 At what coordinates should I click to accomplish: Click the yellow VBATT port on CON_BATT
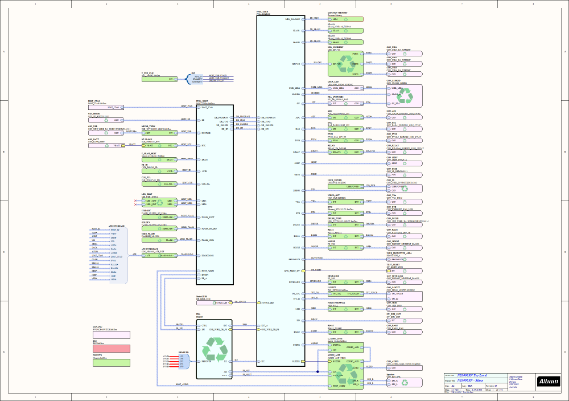tap(123, 146)
